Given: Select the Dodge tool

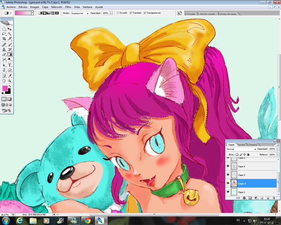Looking at the screenshot, I should click(10, 59).
